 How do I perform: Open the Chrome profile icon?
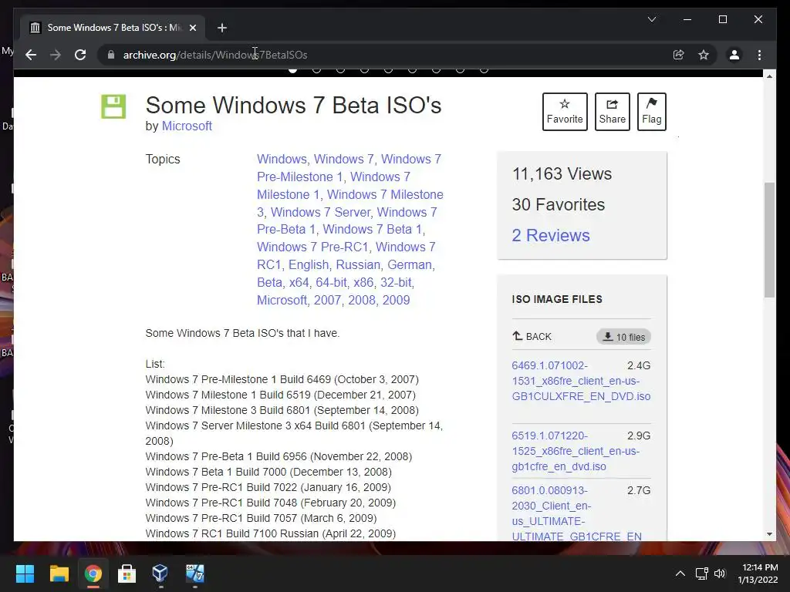click(x=734, y=55)
